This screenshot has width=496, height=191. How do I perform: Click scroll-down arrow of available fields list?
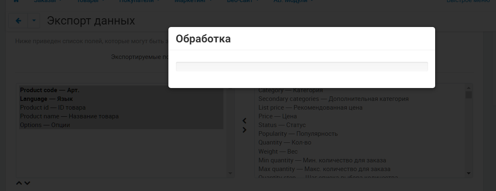468,173
